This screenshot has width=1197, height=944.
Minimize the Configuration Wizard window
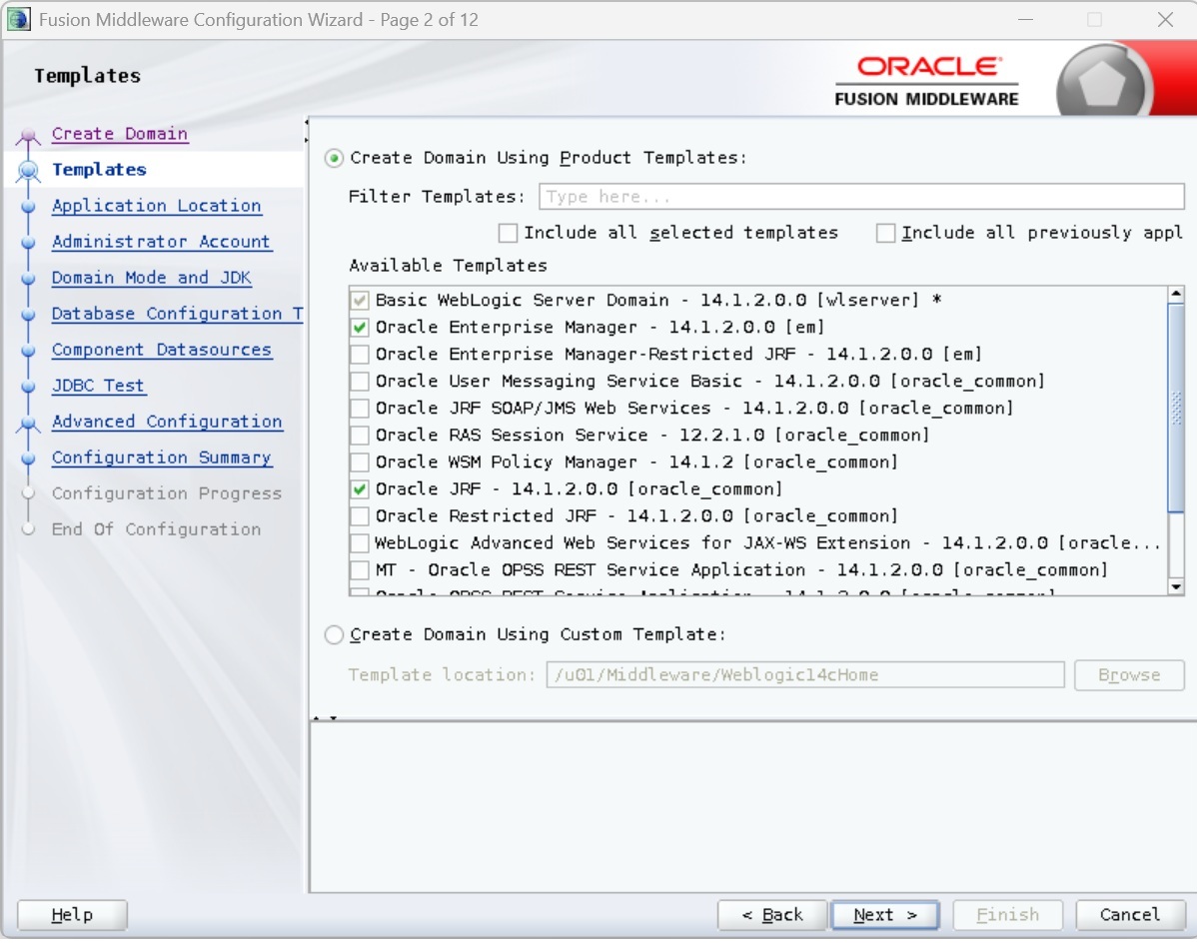coord(1025,20)
